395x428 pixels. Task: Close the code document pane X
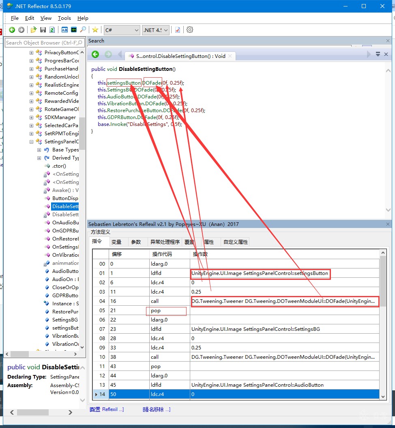386,54
